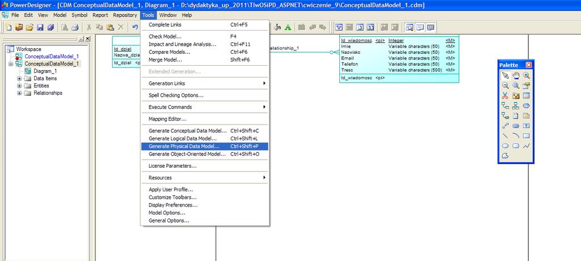
Task: Close the Palette floating toolbox
Action: (529, 65)
